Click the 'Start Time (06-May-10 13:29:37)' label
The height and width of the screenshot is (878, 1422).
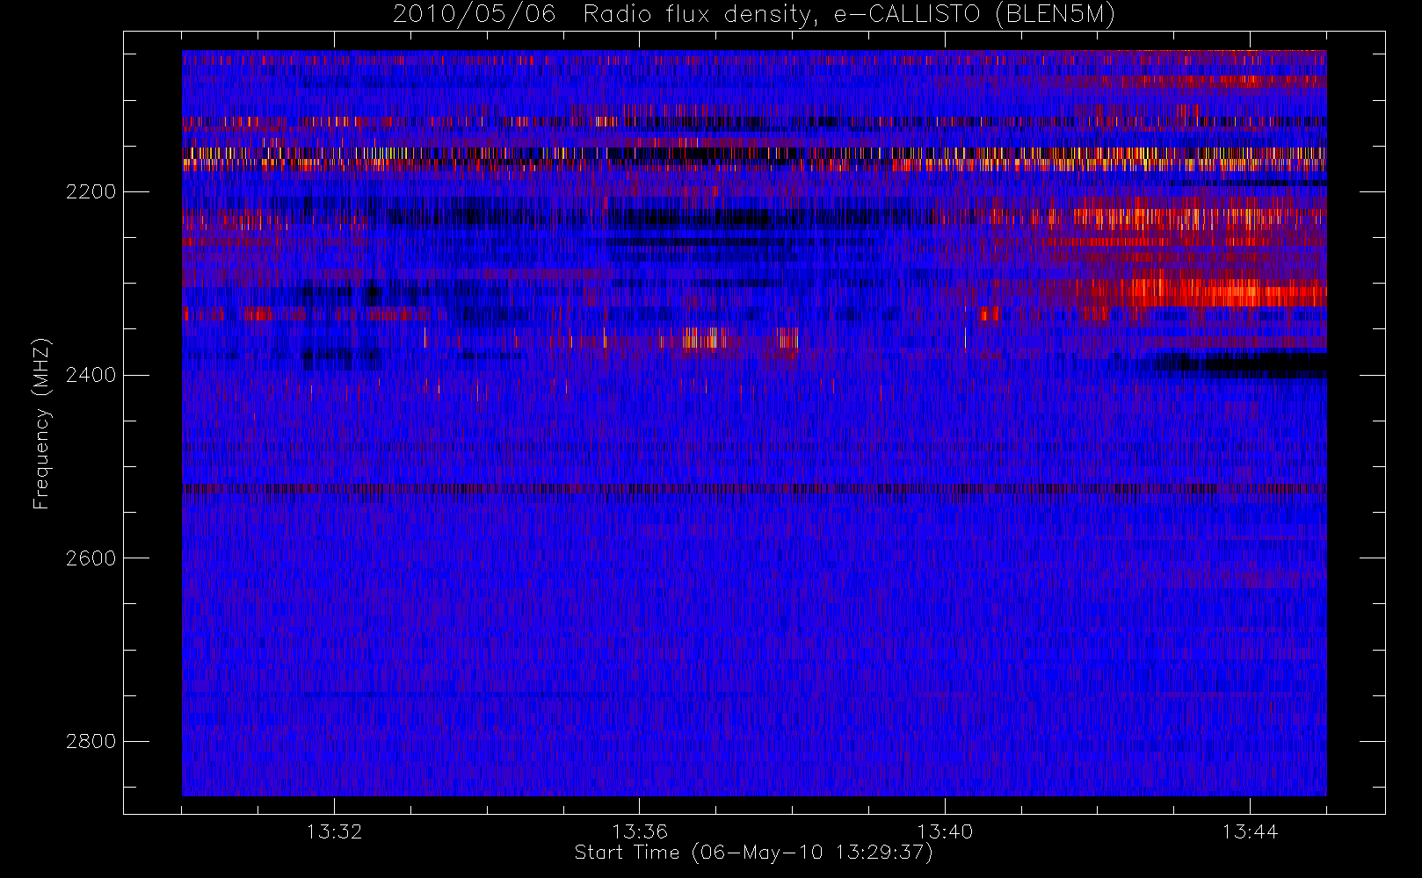pos(753,853)
